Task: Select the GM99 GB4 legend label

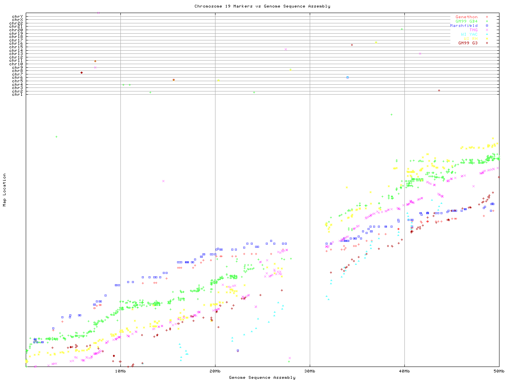Action: pos(467,21)
